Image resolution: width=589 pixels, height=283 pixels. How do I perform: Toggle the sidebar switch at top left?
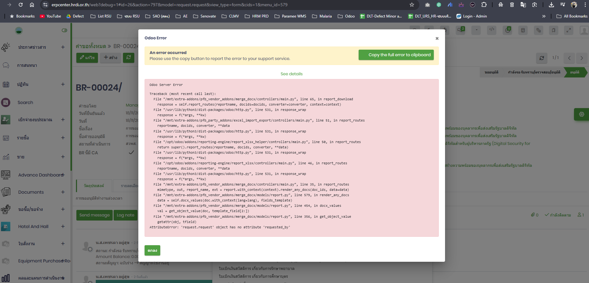point(64,30)
